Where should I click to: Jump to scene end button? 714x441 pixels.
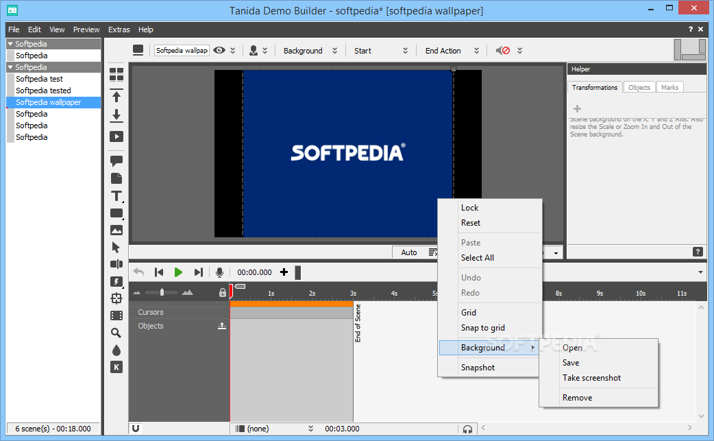pyautogui.click(x=199, y=272)
